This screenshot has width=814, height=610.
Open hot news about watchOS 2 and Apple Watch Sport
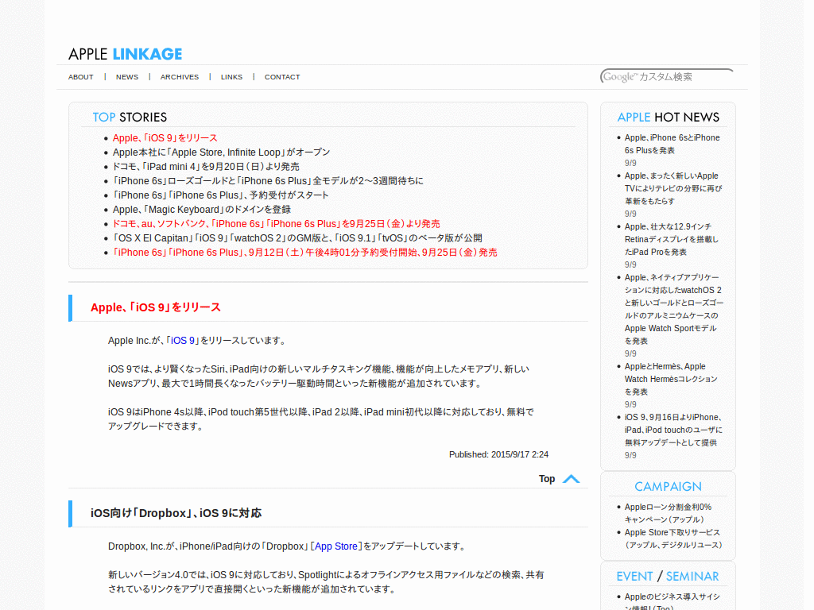[674, 309]
